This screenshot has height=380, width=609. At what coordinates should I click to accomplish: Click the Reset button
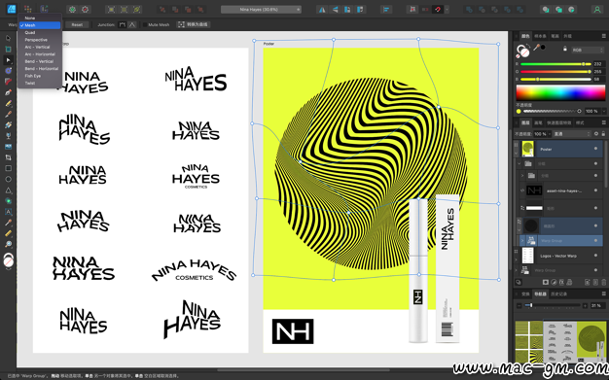pos(77,24)
